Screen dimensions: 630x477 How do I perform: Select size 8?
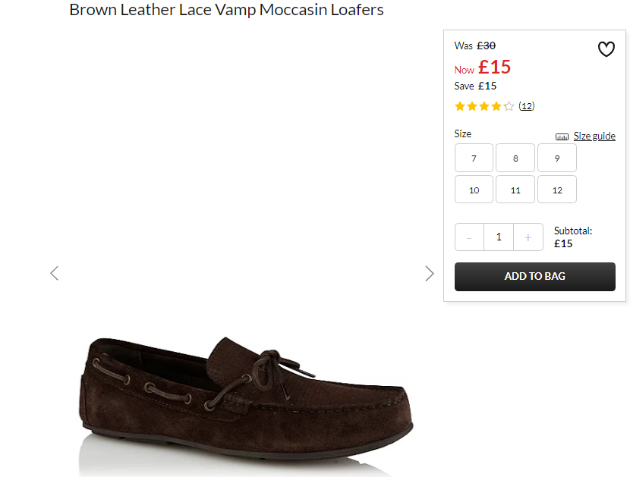515,158
